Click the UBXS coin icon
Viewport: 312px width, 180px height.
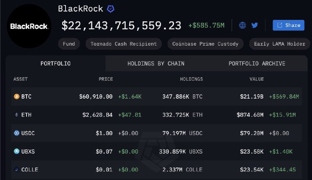point(17,151)
